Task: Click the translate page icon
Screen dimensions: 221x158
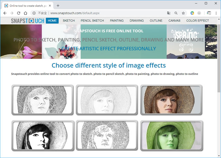Action: tap(169, 13)
